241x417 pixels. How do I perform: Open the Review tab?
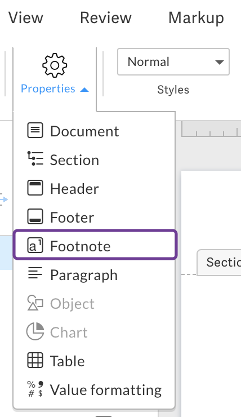[x=106, y=18]
